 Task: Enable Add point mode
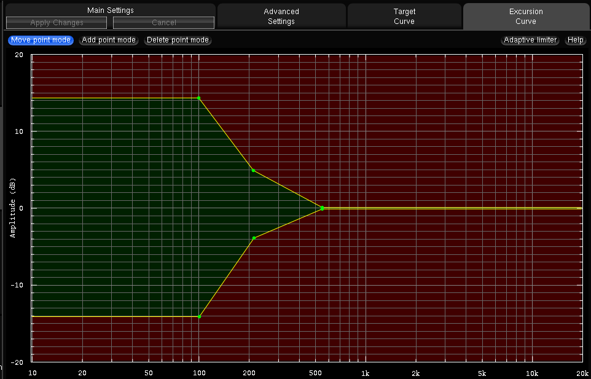click(109, 40)
